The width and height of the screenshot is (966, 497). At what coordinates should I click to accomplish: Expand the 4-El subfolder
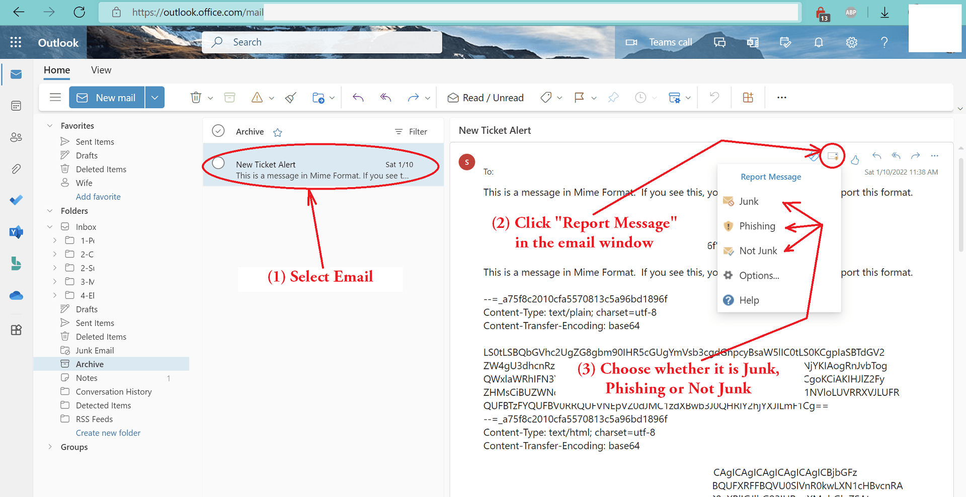[55, 295]
